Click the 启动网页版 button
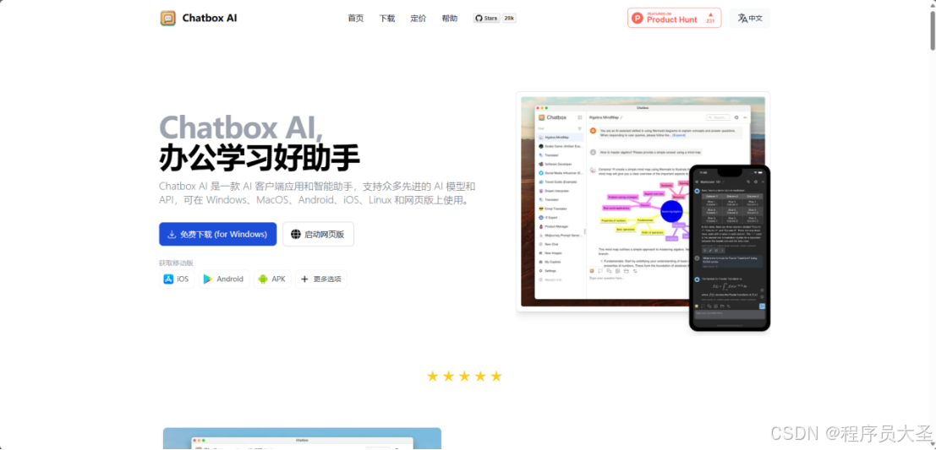The width and height of the screenshot is (936, 450). tap(318, 234)
